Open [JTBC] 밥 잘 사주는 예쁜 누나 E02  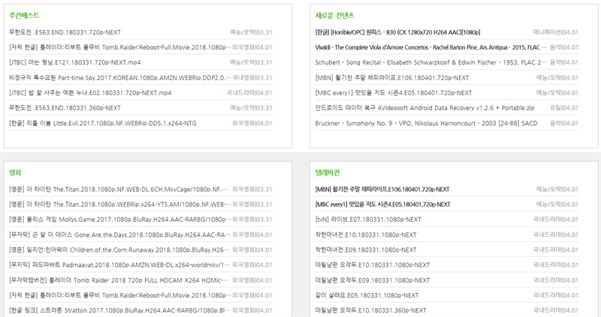click(90, 93)
